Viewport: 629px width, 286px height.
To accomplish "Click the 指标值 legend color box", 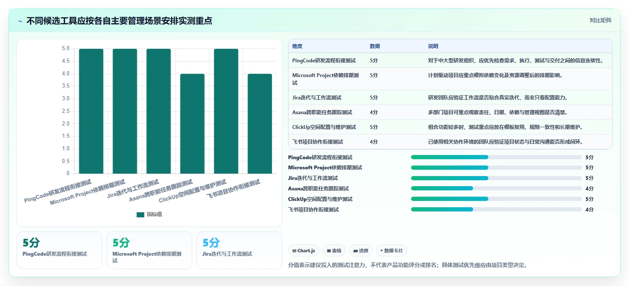I will [x=140, y=215].
